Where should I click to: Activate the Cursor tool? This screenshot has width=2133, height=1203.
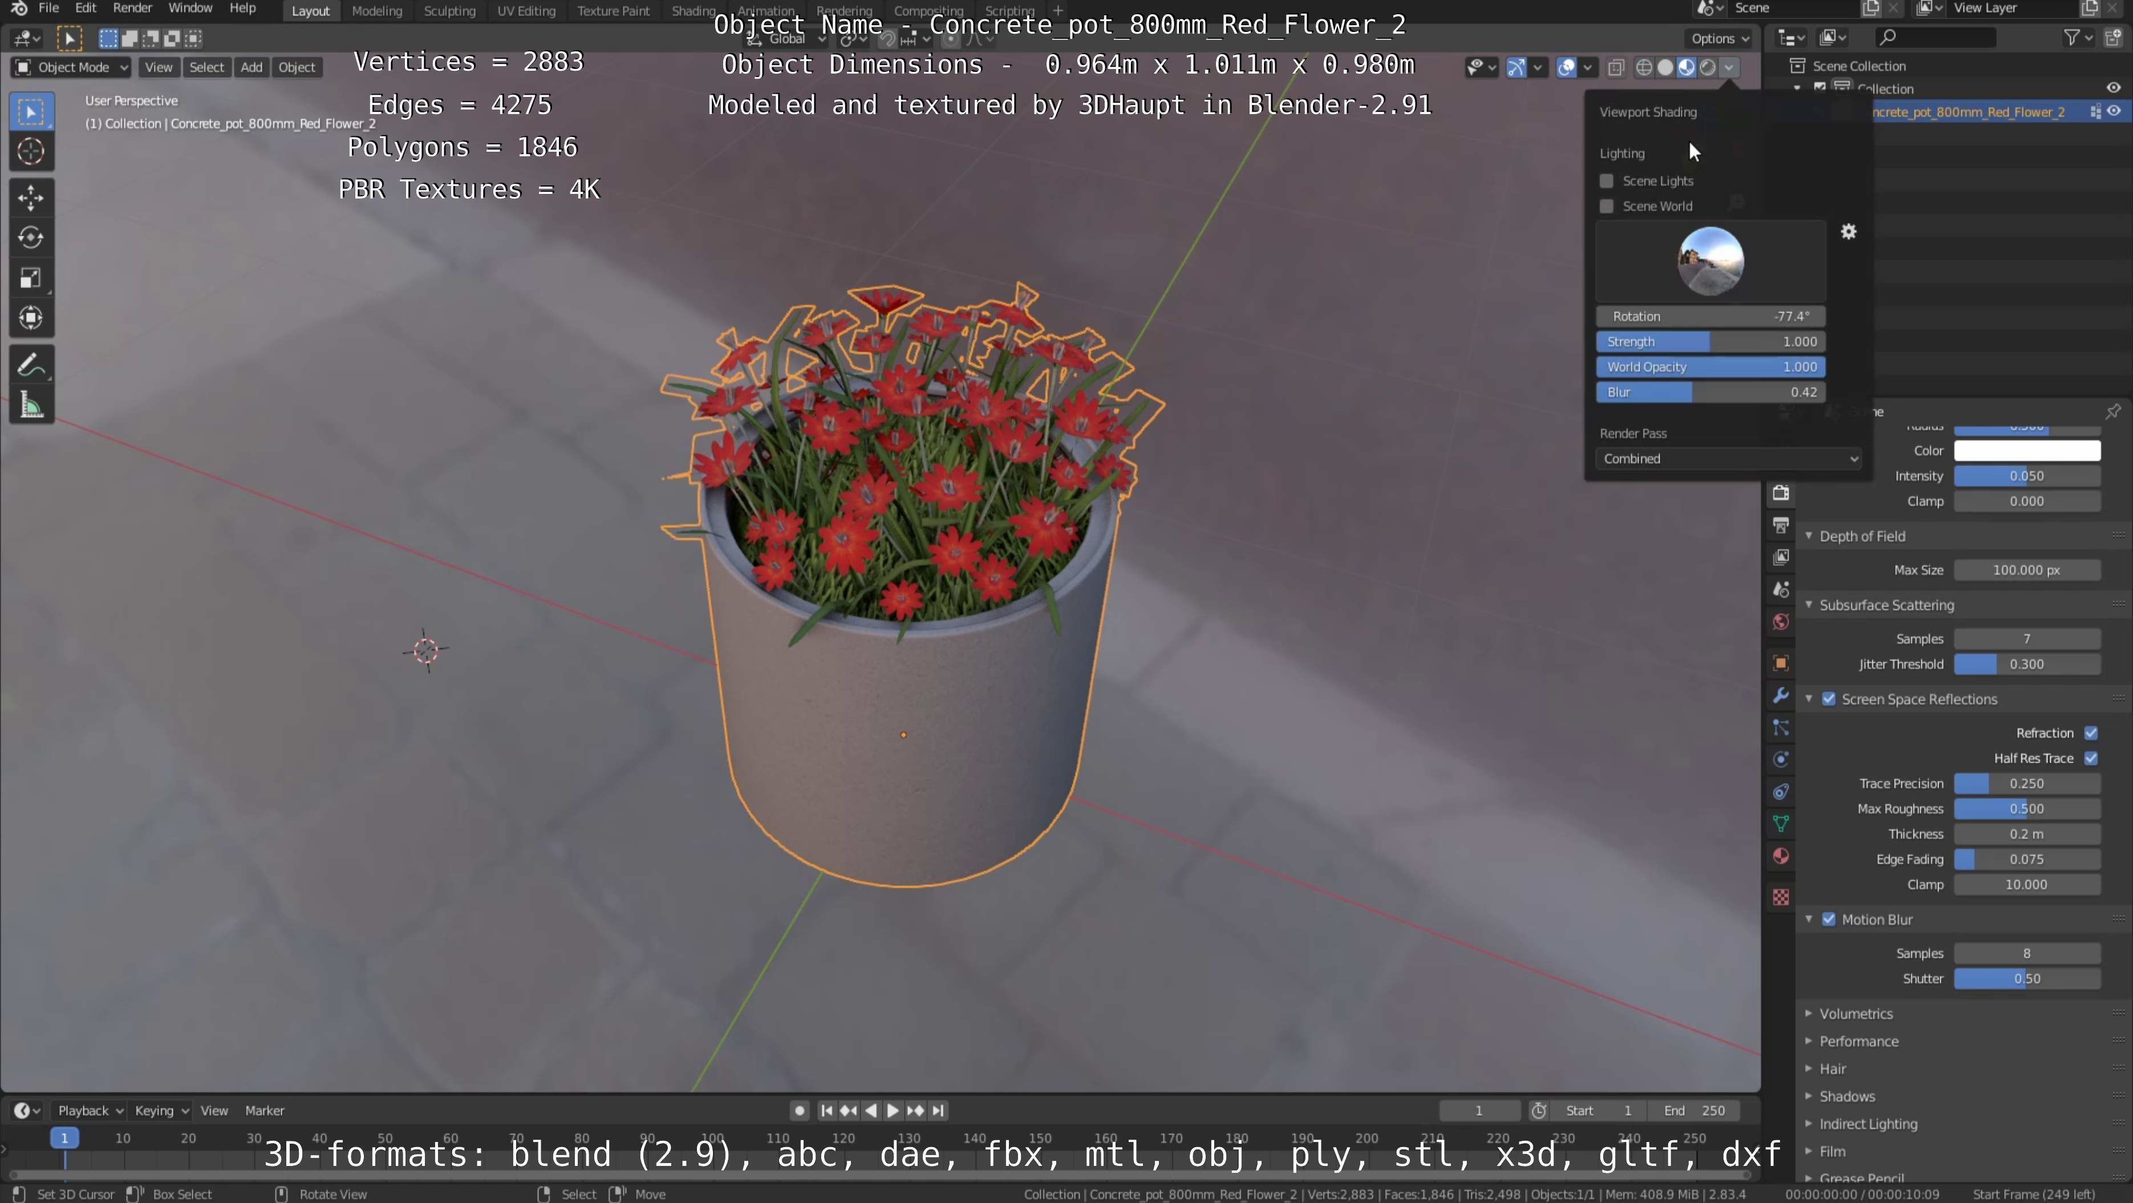tap(31, 152)
